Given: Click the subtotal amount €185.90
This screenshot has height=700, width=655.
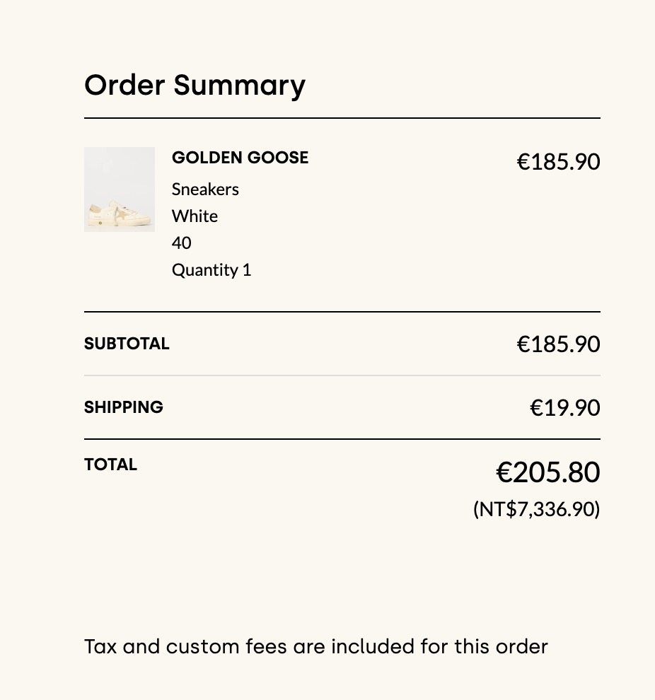Looking at the screenshot, I should [x=558, y=344].
